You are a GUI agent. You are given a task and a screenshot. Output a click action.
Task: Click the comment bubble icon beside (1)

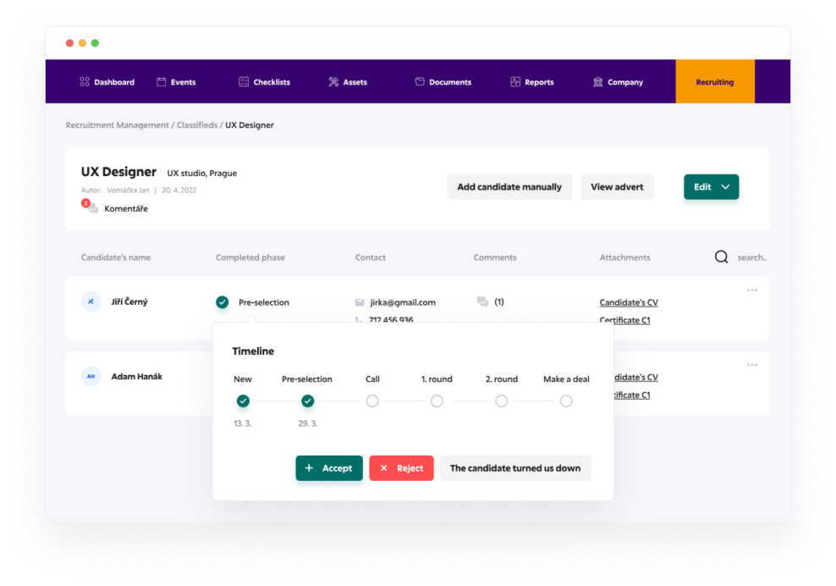(482, 301)
